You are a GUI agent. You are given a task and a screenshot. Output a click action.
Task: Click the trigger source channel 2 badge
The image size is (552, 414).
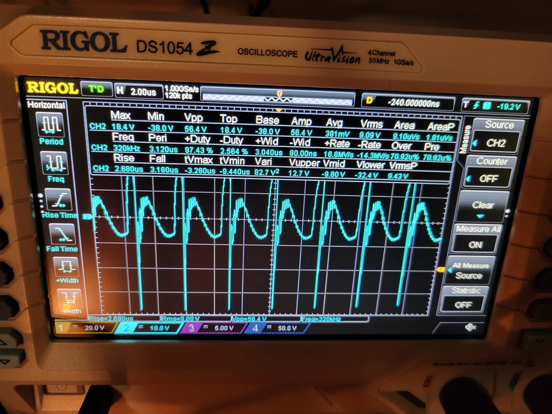click(x=486, y=106)
